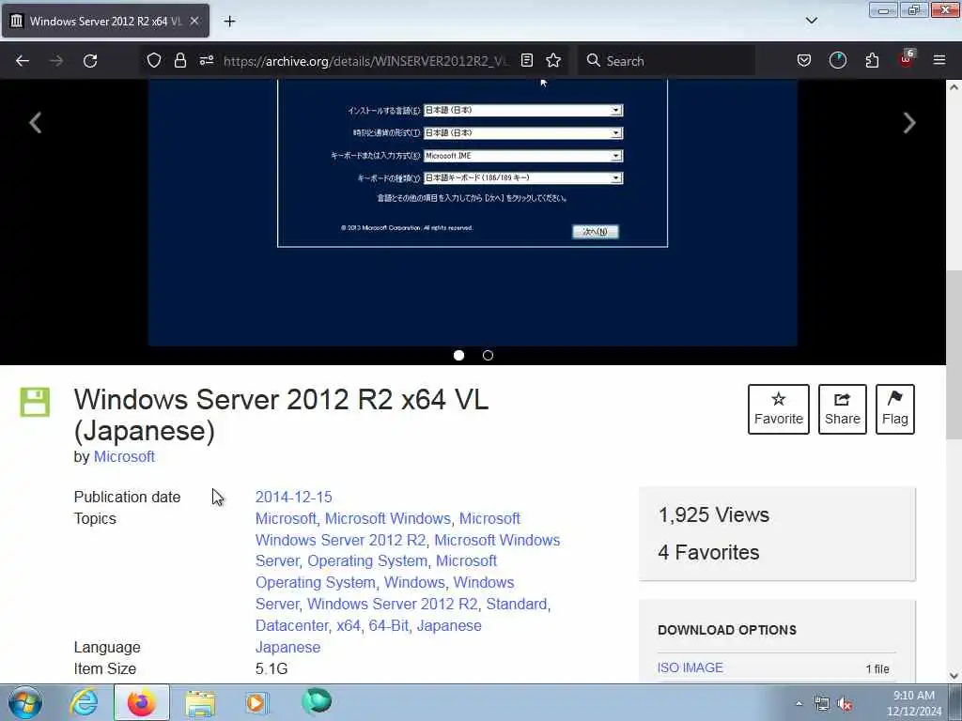Screen dimensions: 962x721
Task: Click the archive.org URL address bar
Action: coord(365,61)
